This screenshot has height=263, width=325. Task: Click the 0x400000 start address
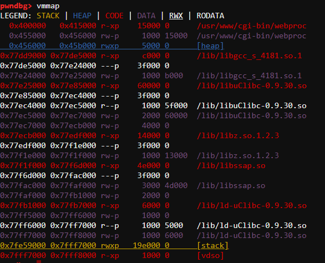28,26
